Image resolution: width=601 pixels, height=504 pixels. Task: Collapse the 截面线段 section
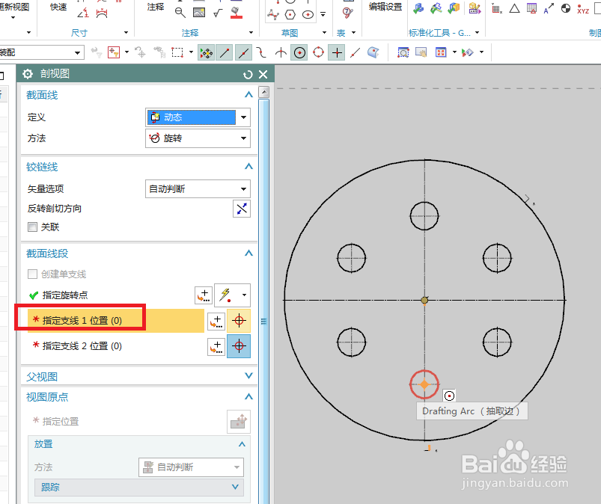[248, 253]
